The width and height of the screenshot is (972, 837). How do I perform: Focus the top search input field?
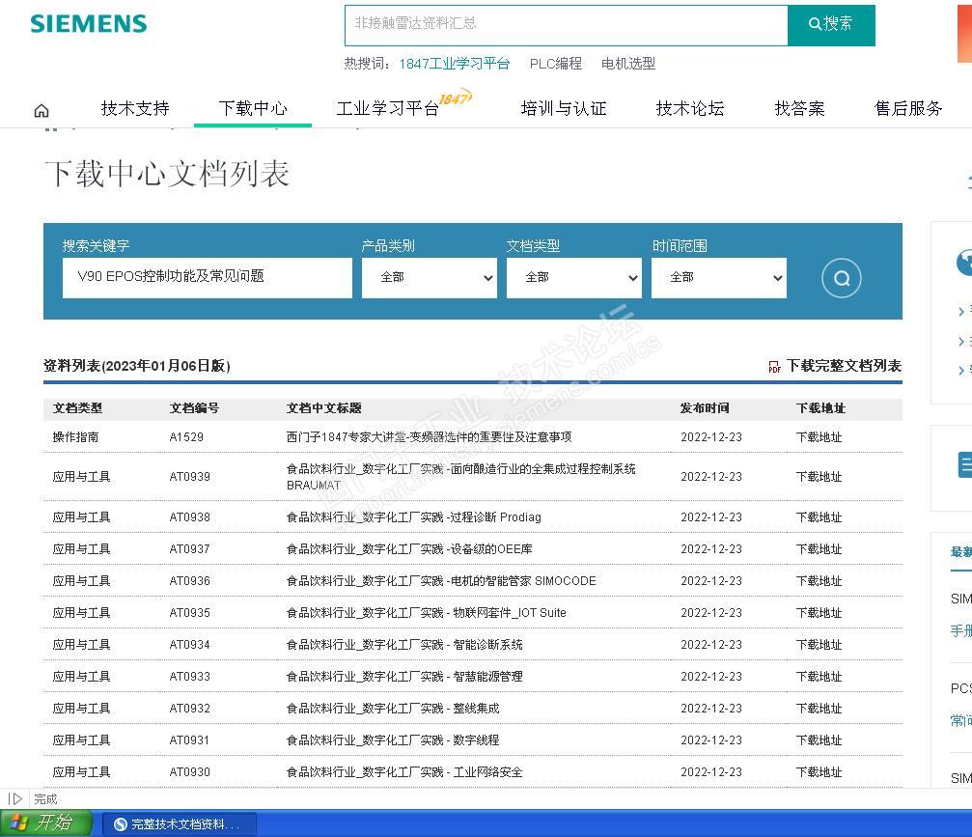(x=566, y=25)
